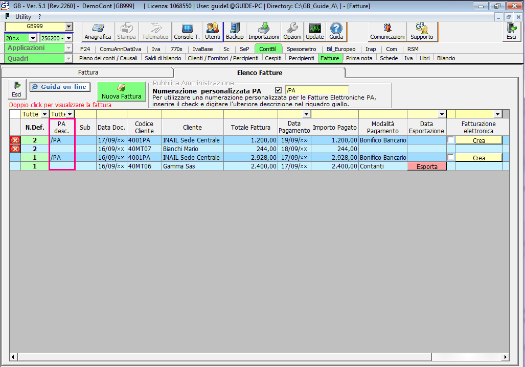Select the Gamma Sas client cell

tap(193, 166)
